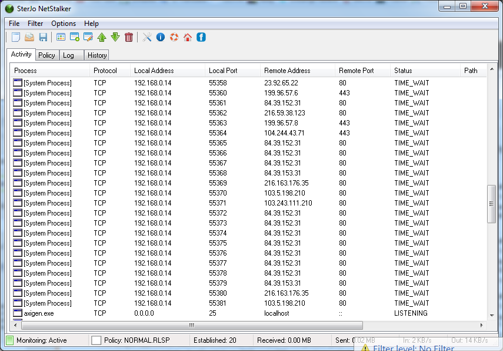Screen dimensions: 503x351
Task: Open an existing policy
Action: (29, 37)
